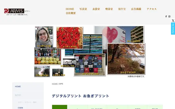Screen dimensions: 175x109
Task: Open the アクセス menu item
Action: pos(151,9)
